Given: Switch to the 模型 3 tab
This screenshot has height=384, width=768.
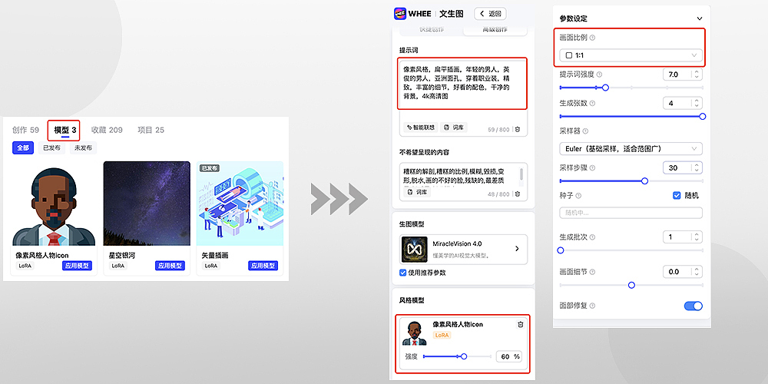Looking at the screenshot, I should (65, 131).
